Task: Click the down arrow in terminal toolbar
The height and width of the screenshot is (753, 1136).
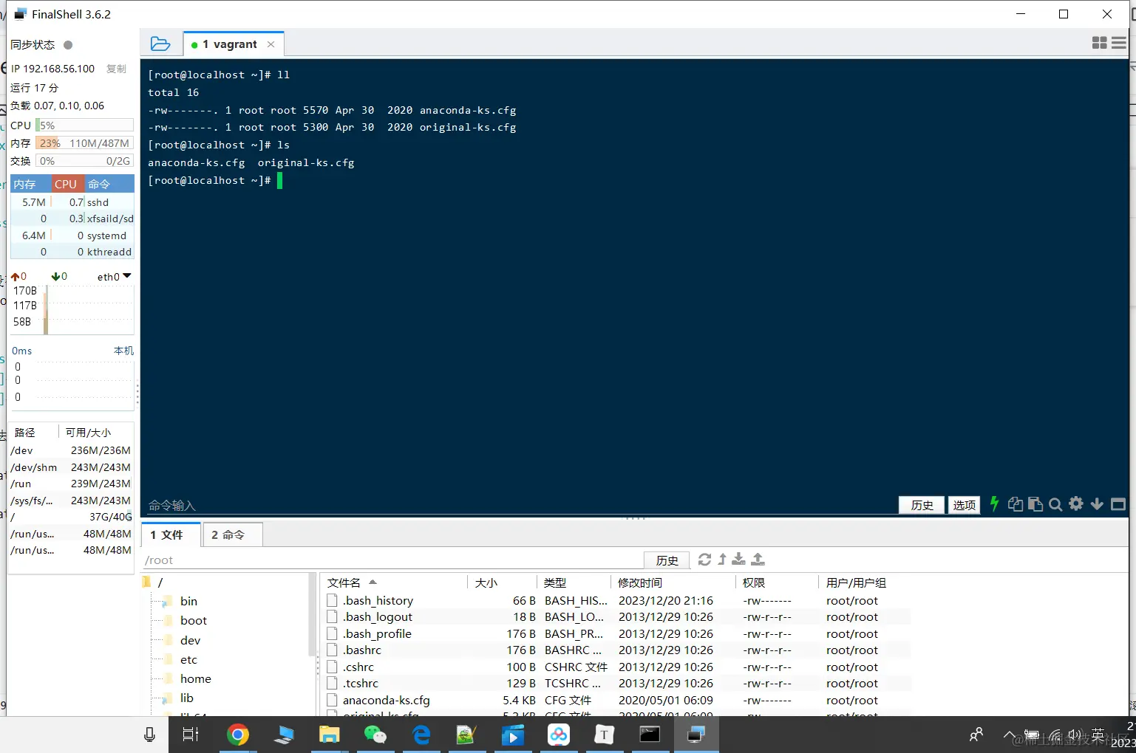Action: point(1097,504)
